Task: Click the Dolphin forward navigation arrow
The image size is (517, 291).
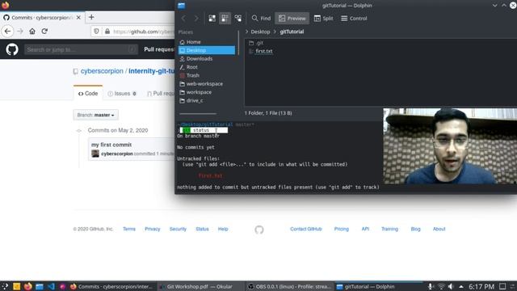Action: coord(196,19)
